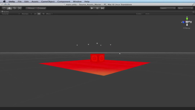Step forward one frame
The image size is (195, 110).
pyautogui.click(x=102, y=8)
